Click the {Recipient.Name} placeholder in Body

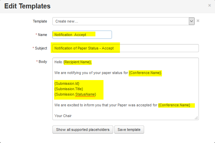pyautogui.click(x=77, y=62)
